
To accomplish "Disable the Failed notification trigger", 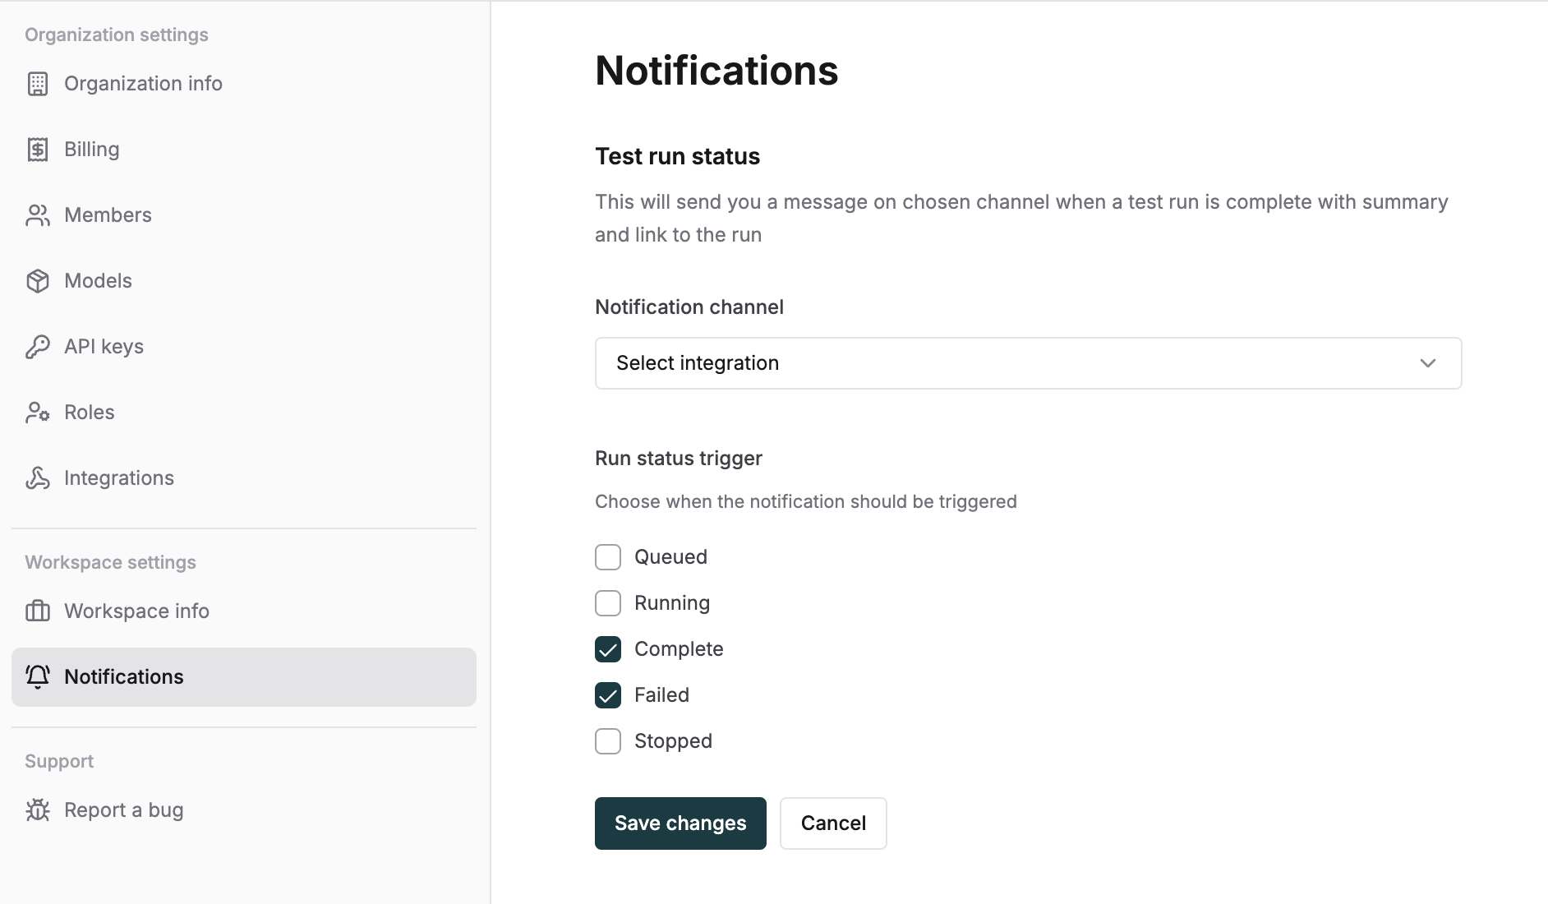I will point(607,694).
